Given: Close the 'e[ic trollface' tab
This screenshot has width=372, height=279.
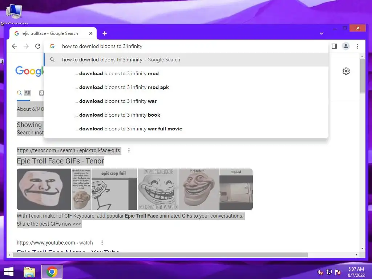Looking at the screenshot, I should pyautogui.click(x=90, y=33).
